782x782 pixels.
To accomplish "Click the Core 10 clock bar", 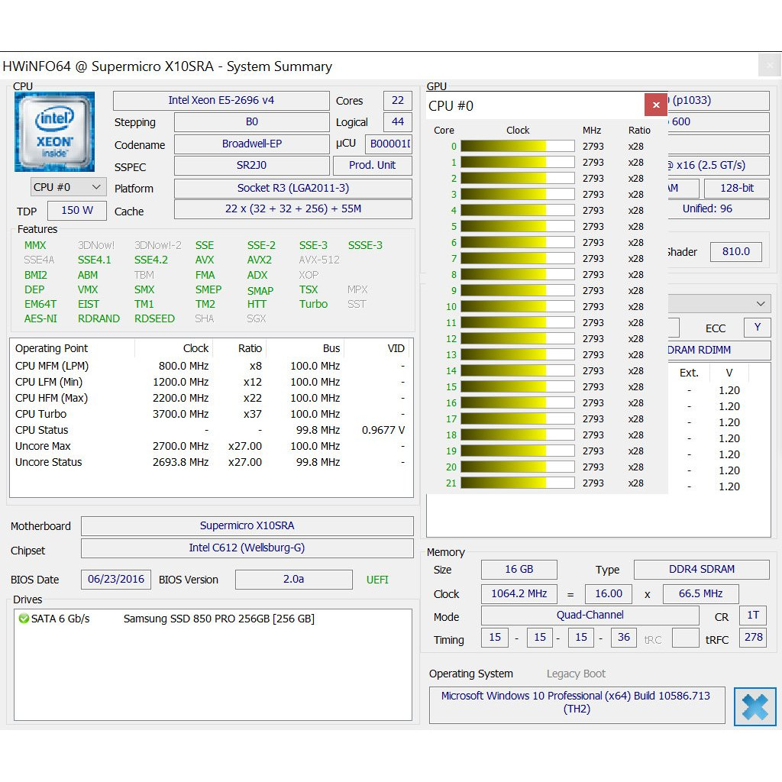I will click(518, 306).
